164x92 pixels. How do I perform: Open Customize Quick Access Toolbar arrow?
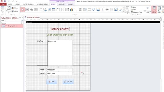17,1
